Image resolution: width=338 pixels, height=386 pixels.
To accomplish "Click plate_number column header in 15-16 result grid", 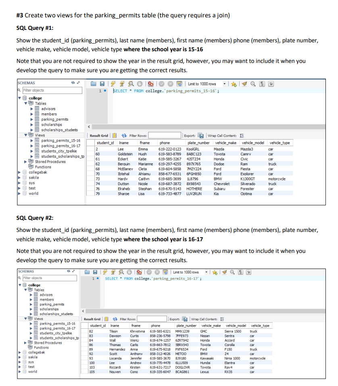I will pyautogui.click(x=198, y=143).
